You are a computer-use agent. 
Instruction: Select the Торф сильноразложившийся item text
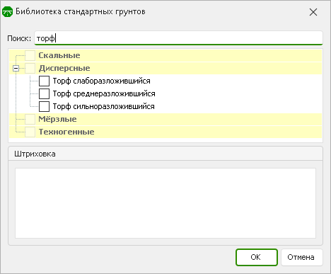point(104,106)
